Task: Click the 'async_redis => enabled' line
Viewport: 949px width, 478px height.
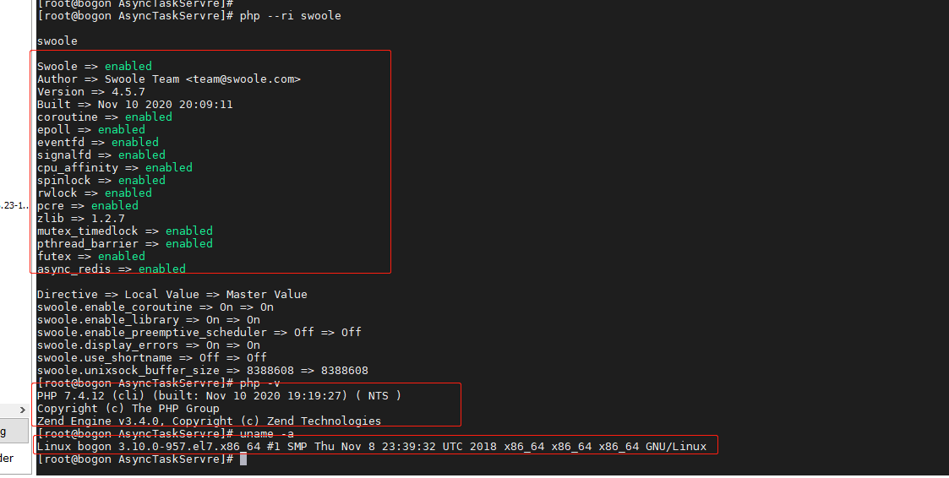Action: coord(112,269)
